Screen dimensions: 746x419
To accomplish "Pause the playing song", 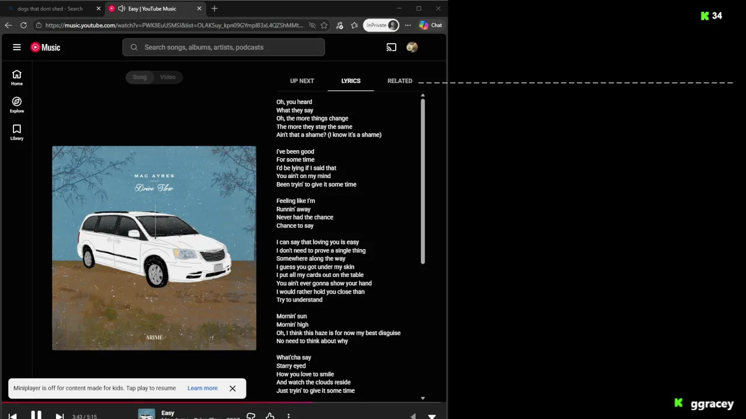I will [36, 416].
